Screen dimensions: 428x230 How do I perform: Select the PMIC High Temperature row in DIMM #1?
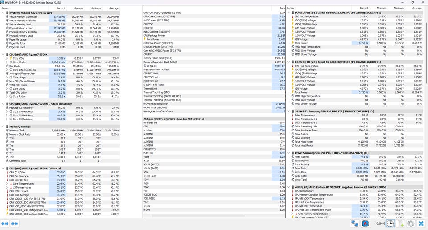356,47
